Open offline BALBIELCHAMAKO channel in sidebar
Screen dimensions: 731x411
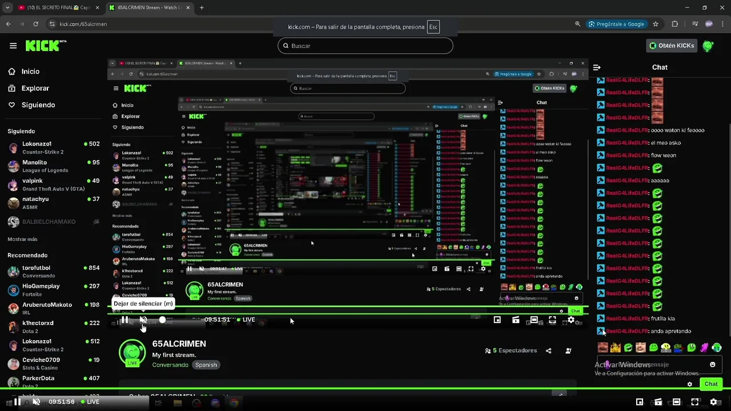54,221
